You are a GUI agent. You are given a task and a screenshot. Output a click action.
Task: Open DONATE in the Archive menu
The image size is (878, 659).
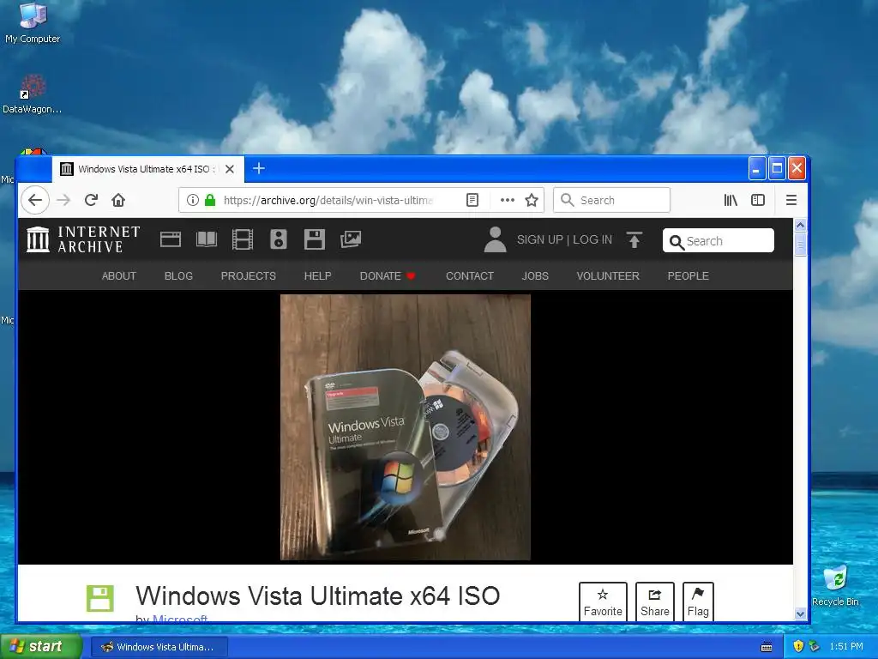point(388,275)
